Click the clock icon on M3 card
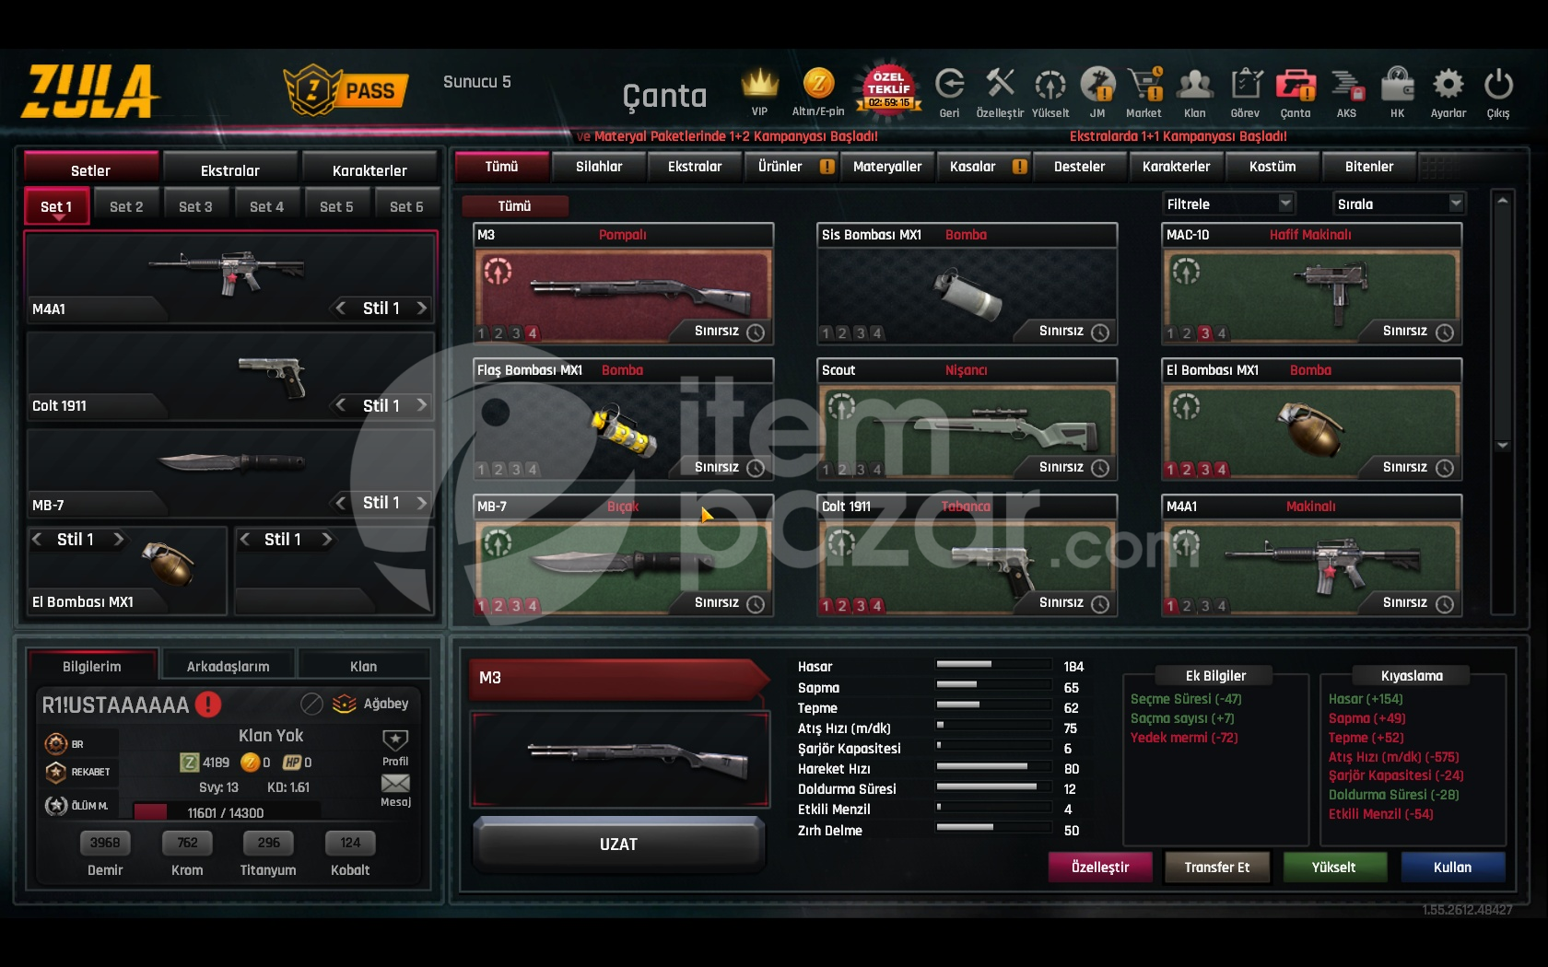Image resolution: width=1548 pixels, height=967 pixels. (x=756, y=332)
